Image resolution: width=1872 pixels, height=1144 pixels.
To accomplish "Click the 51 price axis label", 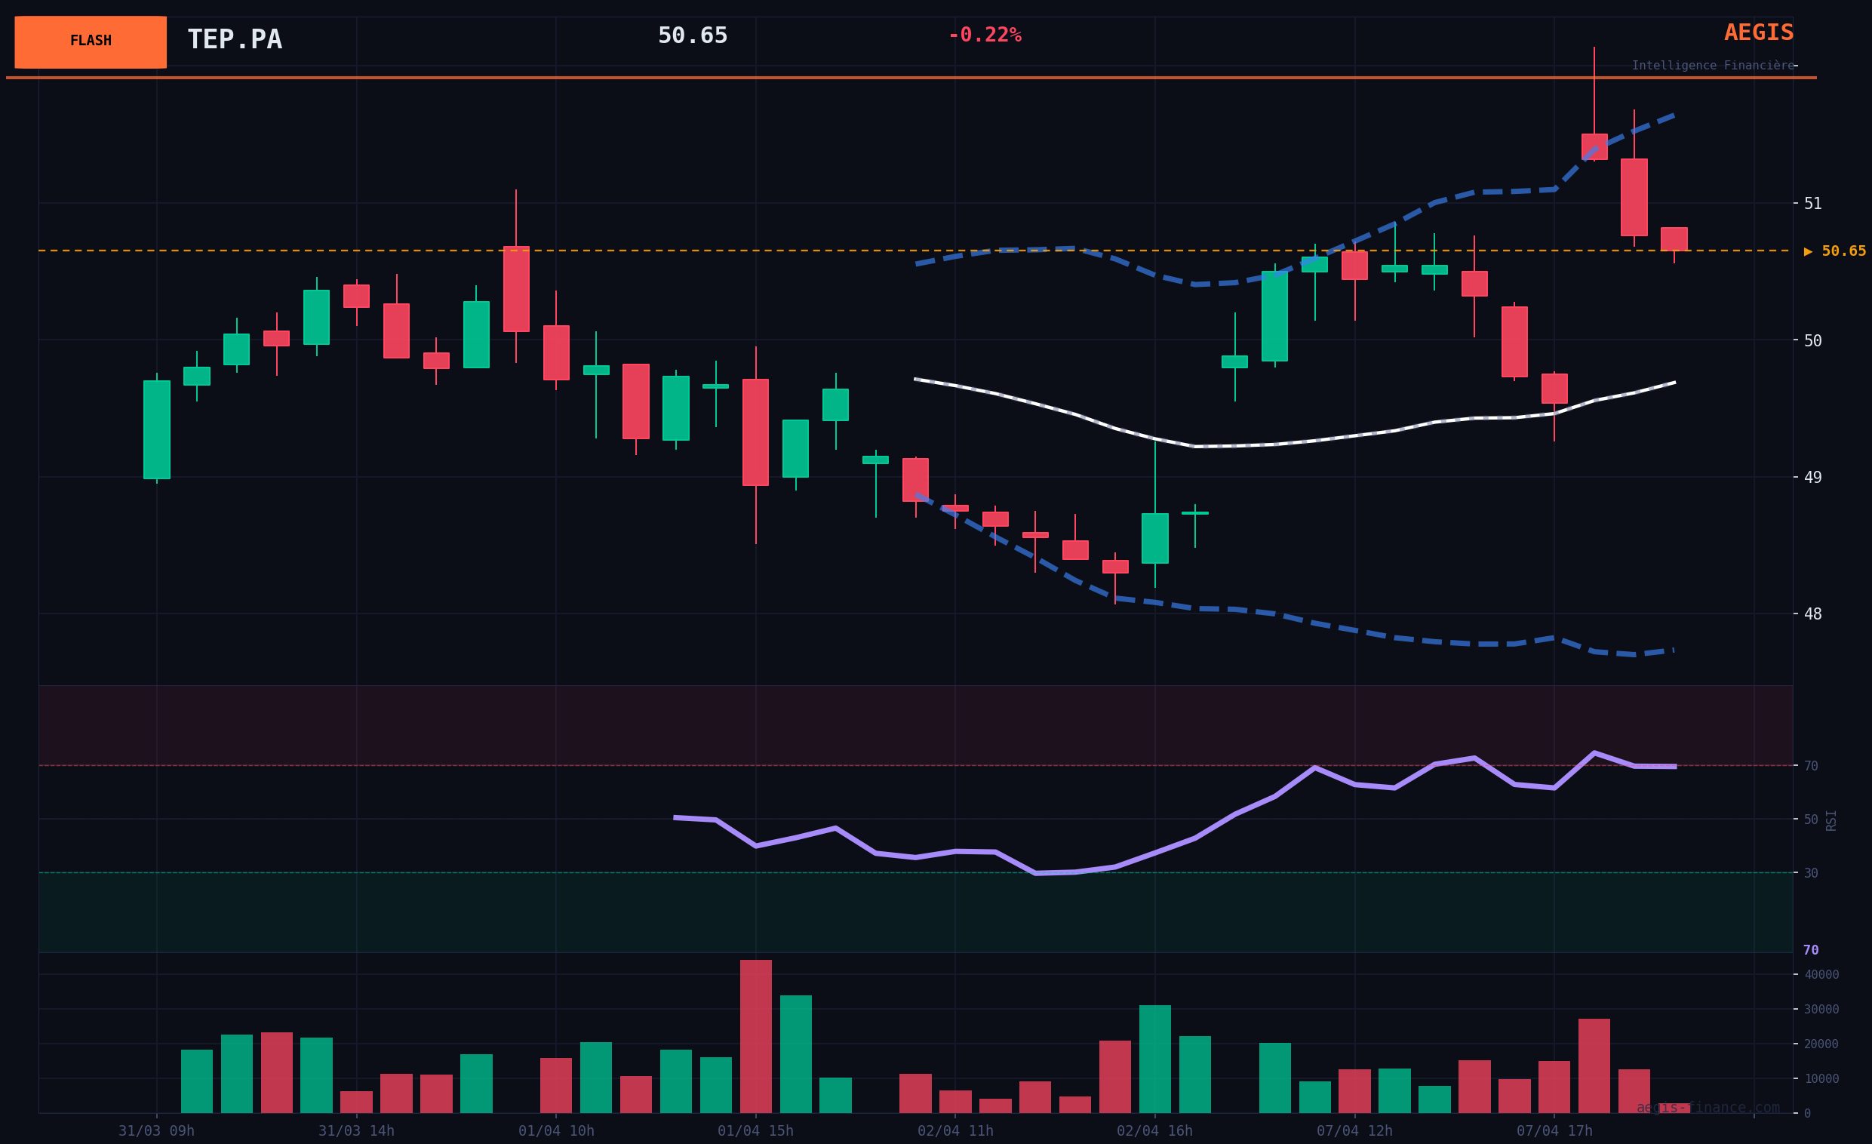I will tap(1812, 204).
